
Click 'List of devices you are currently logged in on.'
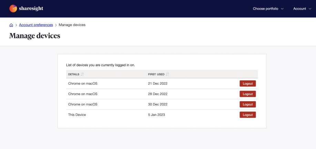pyautogui.click(x=100, y=65)
